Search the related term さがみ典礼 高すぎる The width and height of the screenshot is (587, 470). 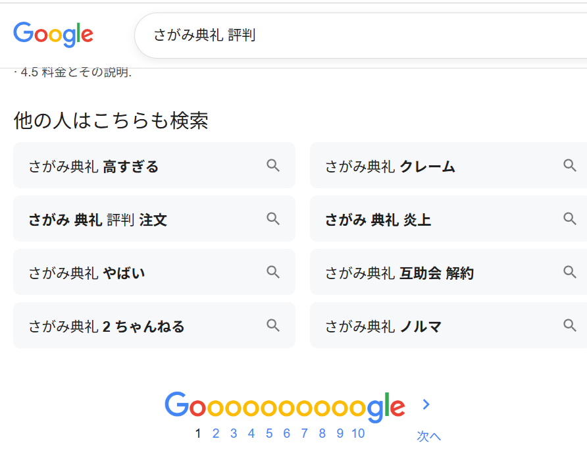92,165
